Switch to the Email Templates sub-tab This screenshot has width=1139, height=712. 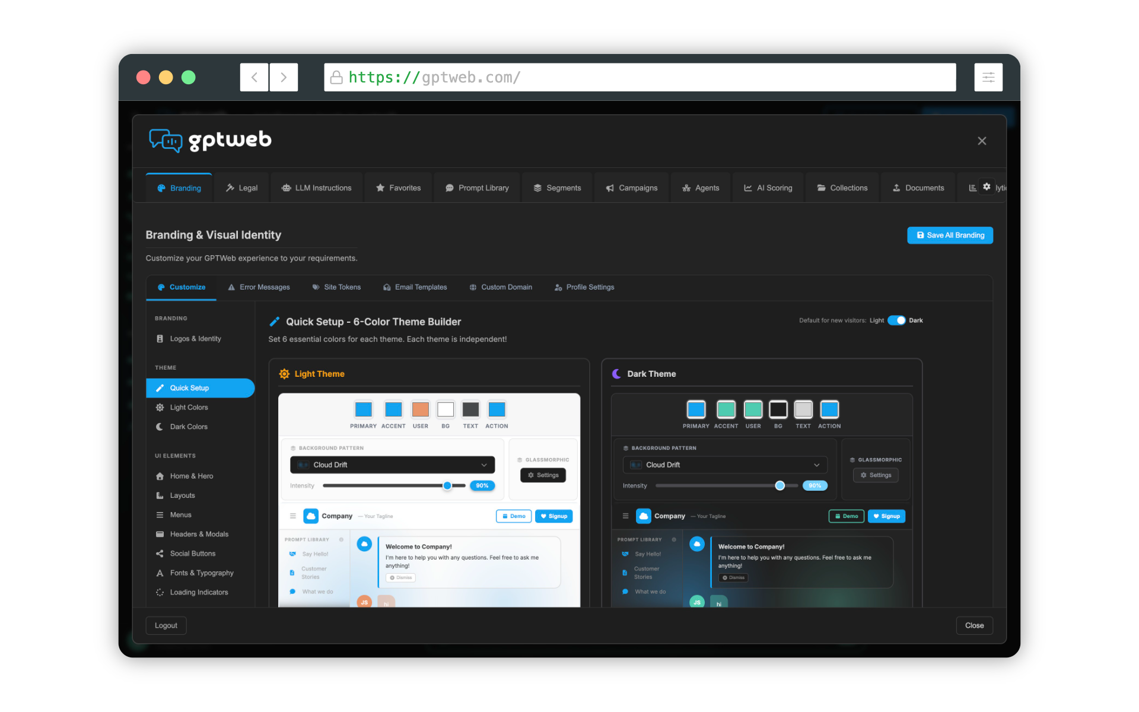(x=415, y=287)
